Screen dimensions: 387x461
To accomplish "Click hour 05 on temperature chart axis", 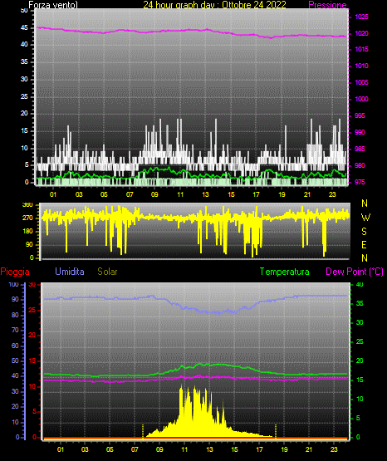I will point(110,449).
